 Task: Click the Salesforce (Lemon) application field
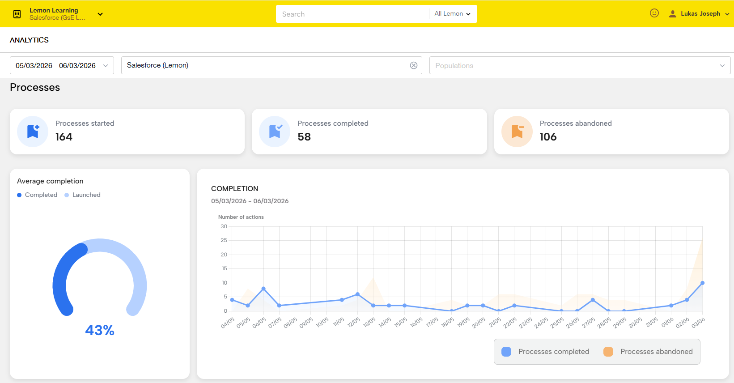point(272,65)
